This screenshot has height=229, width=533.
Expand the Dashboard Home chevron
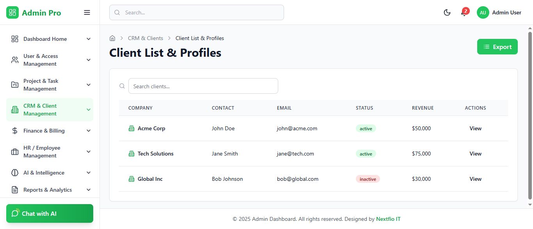89,39
